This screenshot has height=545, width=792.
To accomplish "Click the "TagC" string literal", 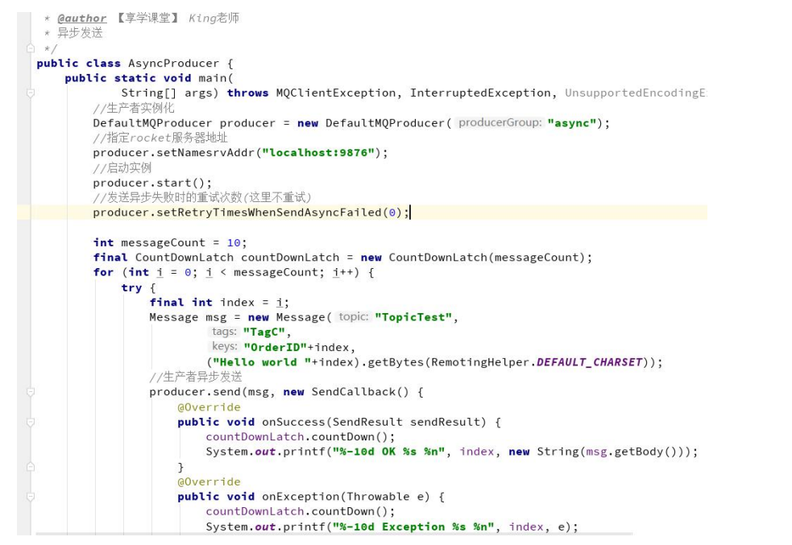I will point(265,332).
